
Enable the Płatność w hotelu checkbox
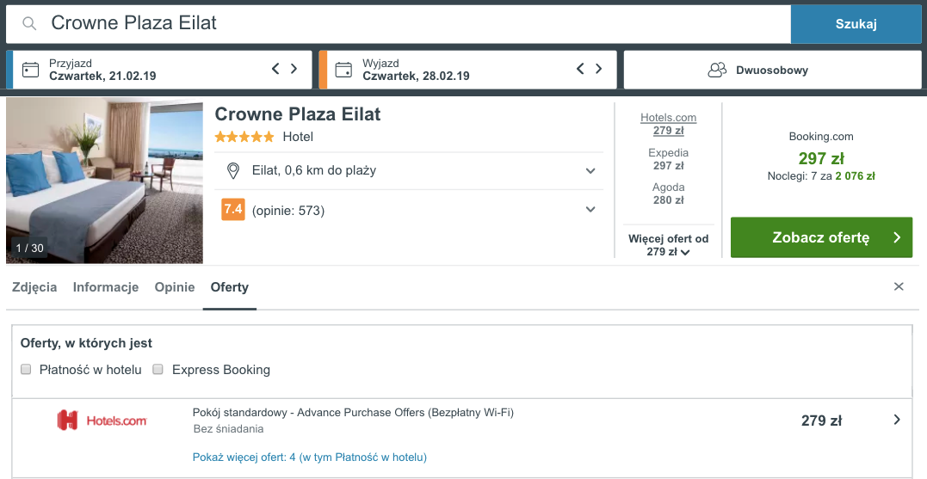tap(26, 369)
